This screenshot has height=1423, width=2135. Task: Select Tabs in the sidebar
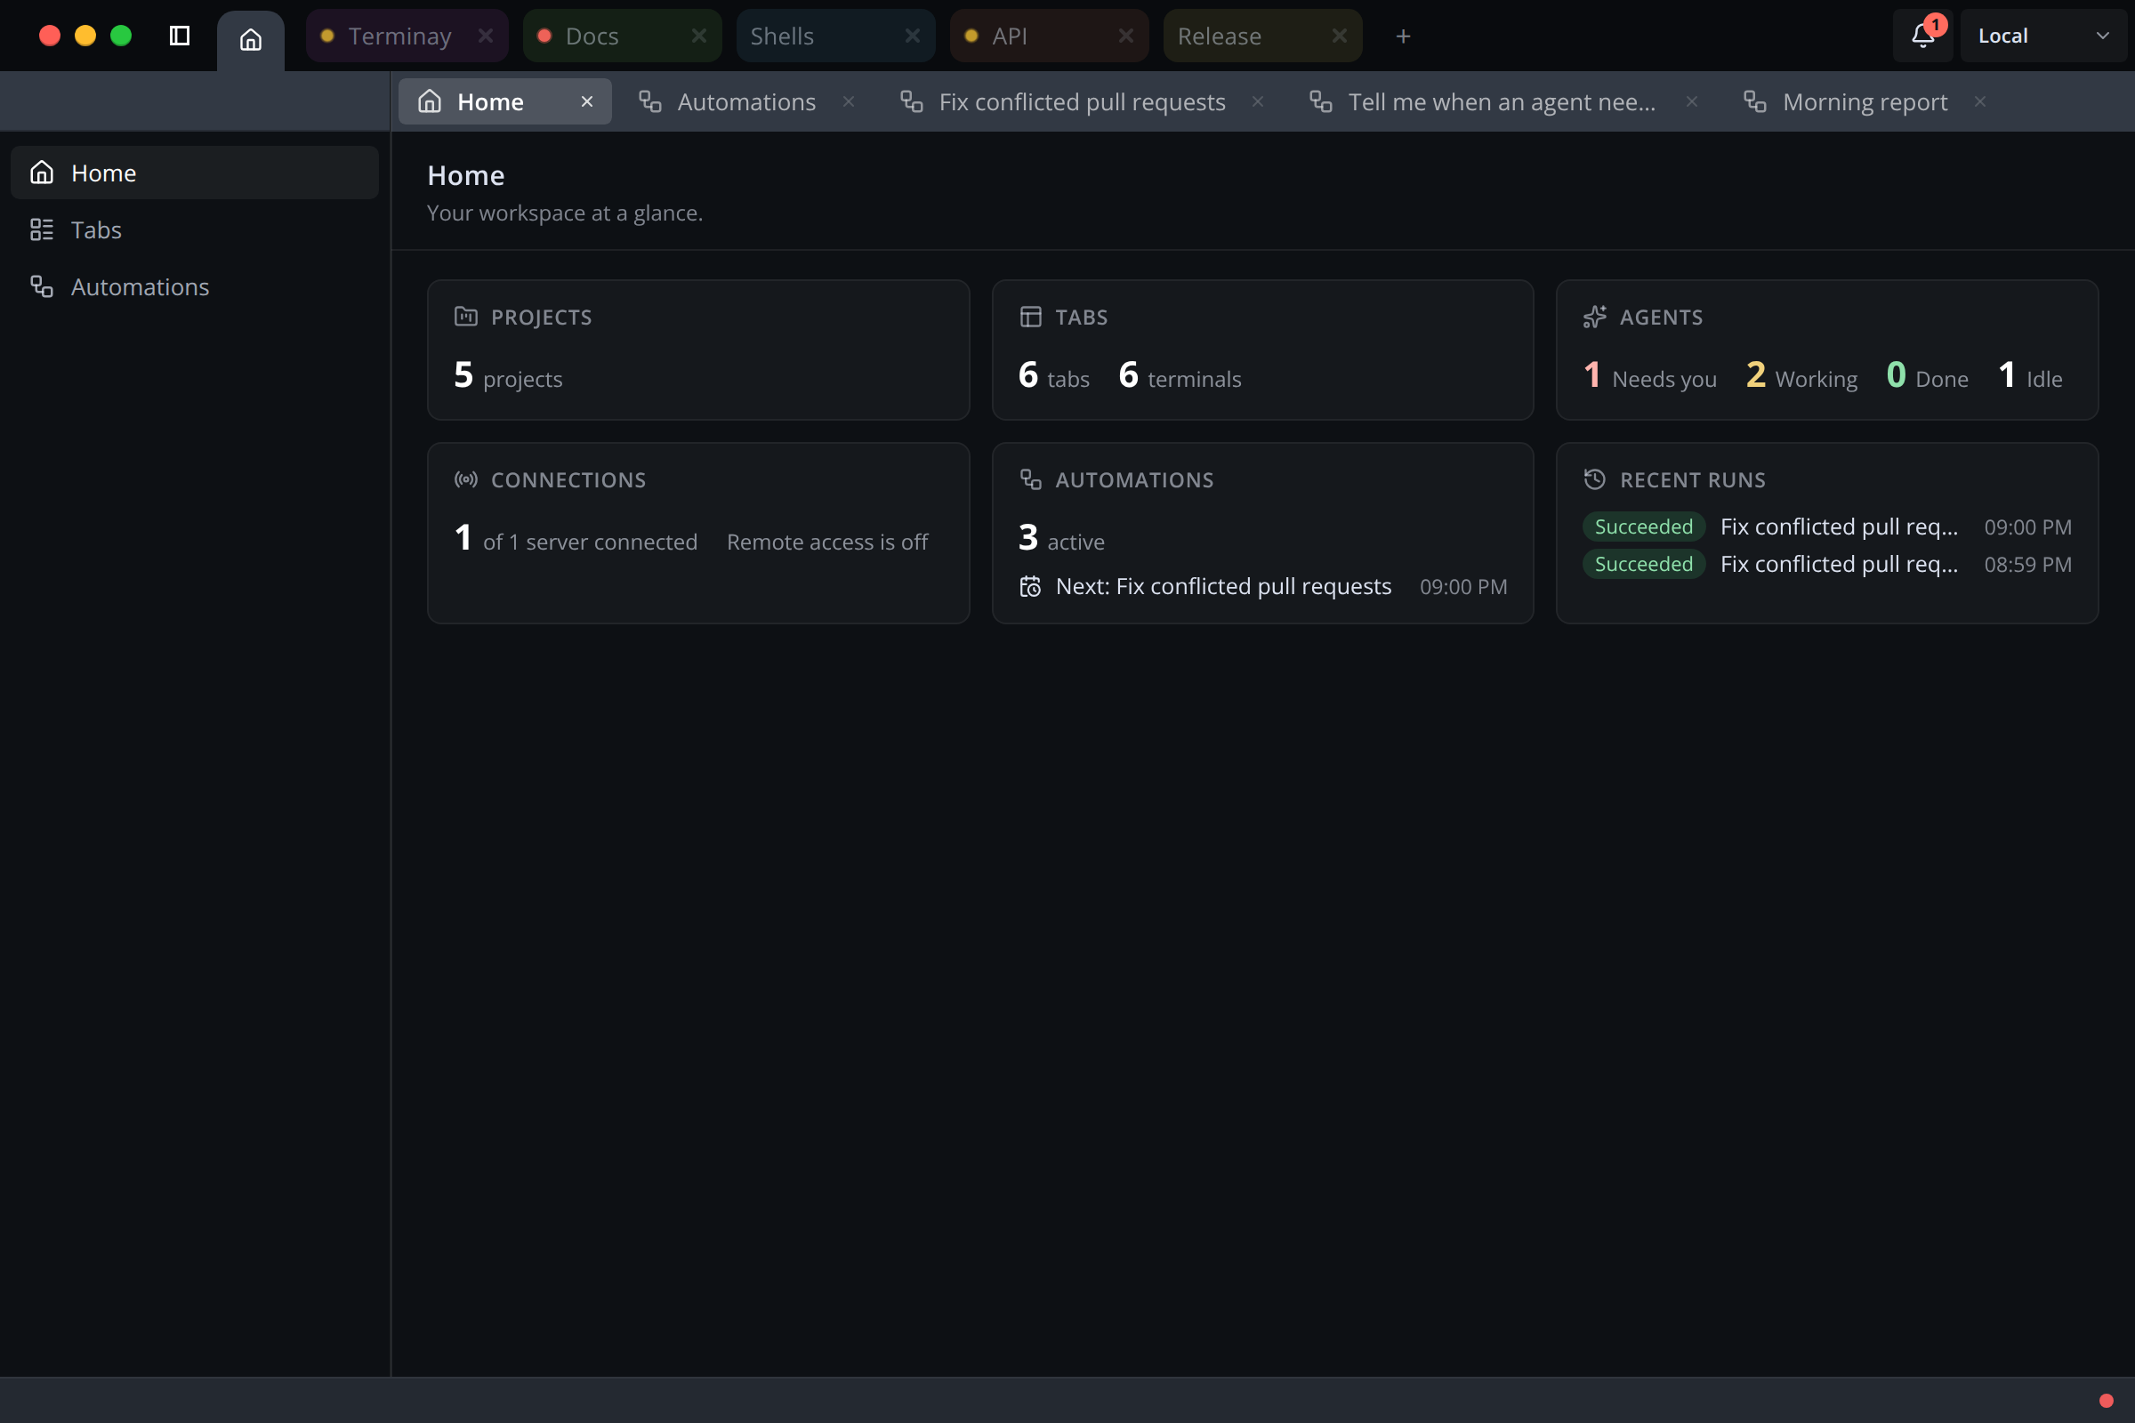click(x=194, y=229)
